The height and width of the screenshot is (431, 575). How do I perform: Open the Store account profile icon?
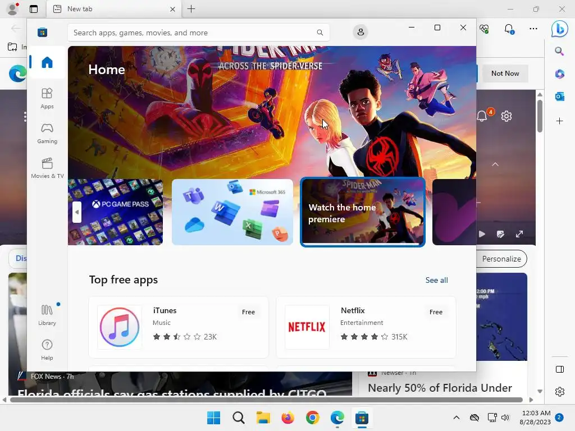360,32
